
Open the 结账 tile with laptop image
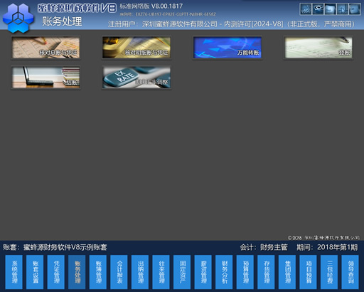(45, 78)
